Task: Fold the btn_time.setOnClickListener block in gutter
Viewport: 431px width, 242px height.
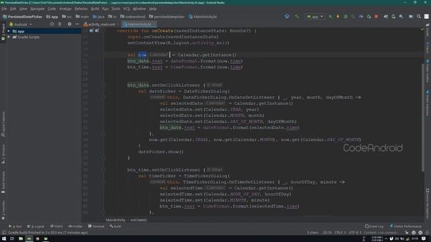Action: [x=104, y=170]
